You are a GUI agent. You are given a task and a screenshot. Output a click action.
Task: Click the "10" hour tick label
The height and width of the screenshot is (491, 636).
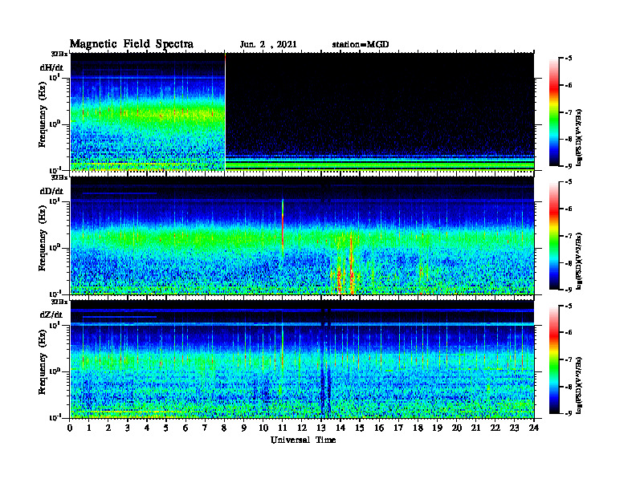263,428
